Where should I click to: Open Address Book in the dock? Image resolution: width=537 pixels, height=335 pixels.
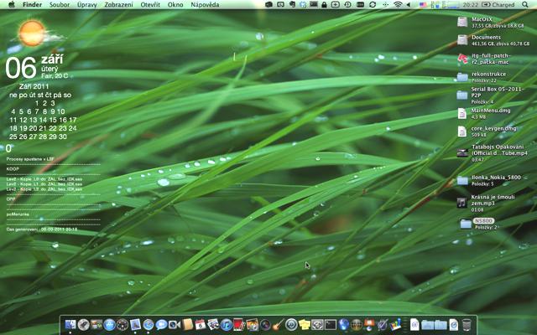(x=188, y=324)
